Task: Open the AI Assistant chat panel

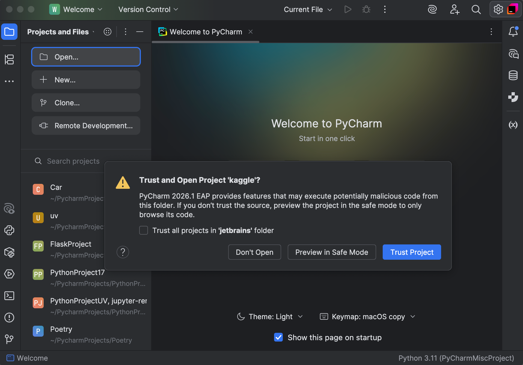Action: [x=513, y=54]
